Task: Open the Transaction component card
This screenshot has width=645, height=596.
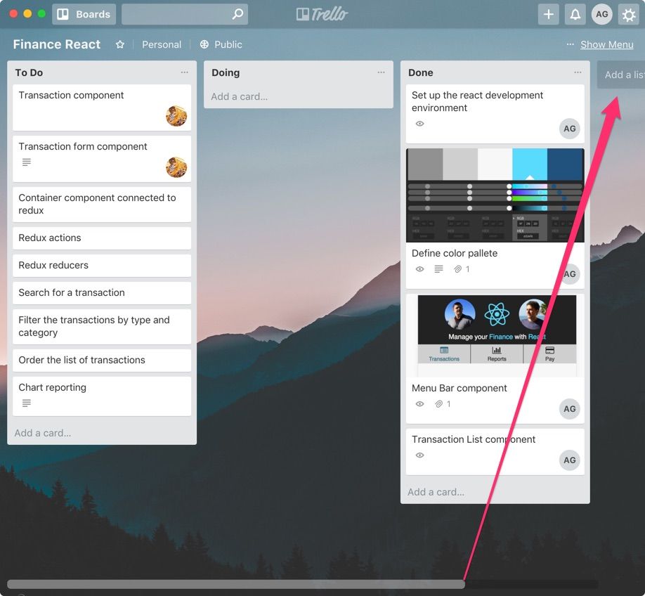Action: click(x=102, y=108)
